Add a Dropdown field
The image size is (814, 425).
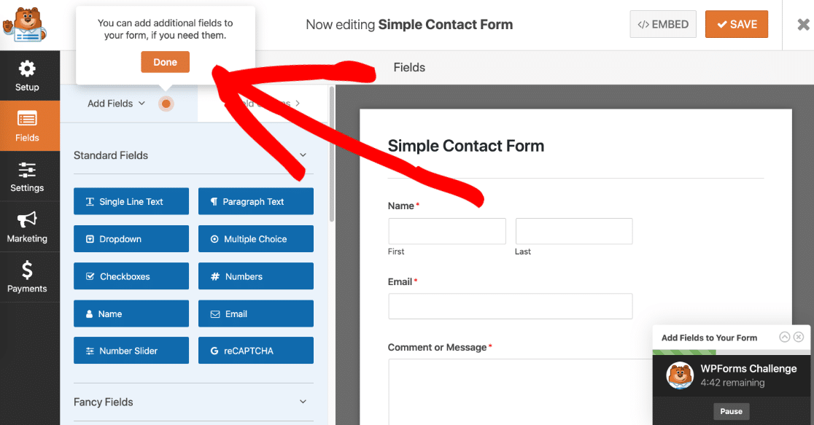coord(131,239)
